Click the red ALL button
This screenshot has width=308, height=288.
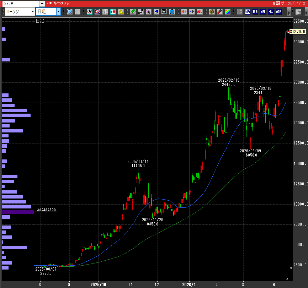pos(200,12)
